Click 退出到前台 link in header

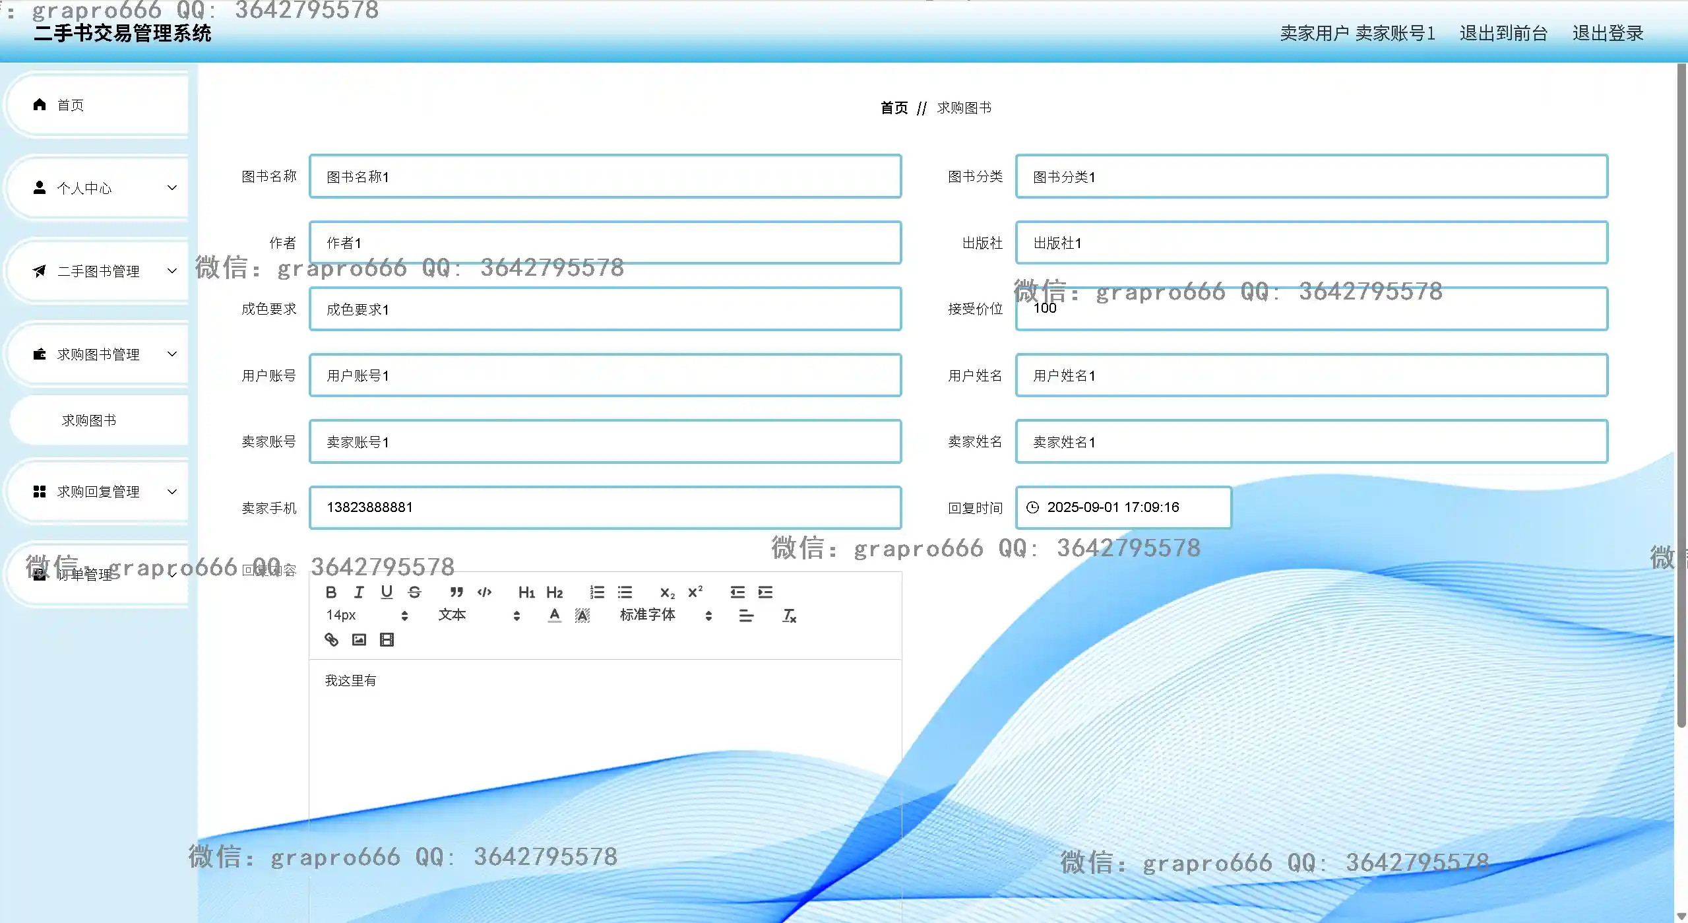[1503, 33]
